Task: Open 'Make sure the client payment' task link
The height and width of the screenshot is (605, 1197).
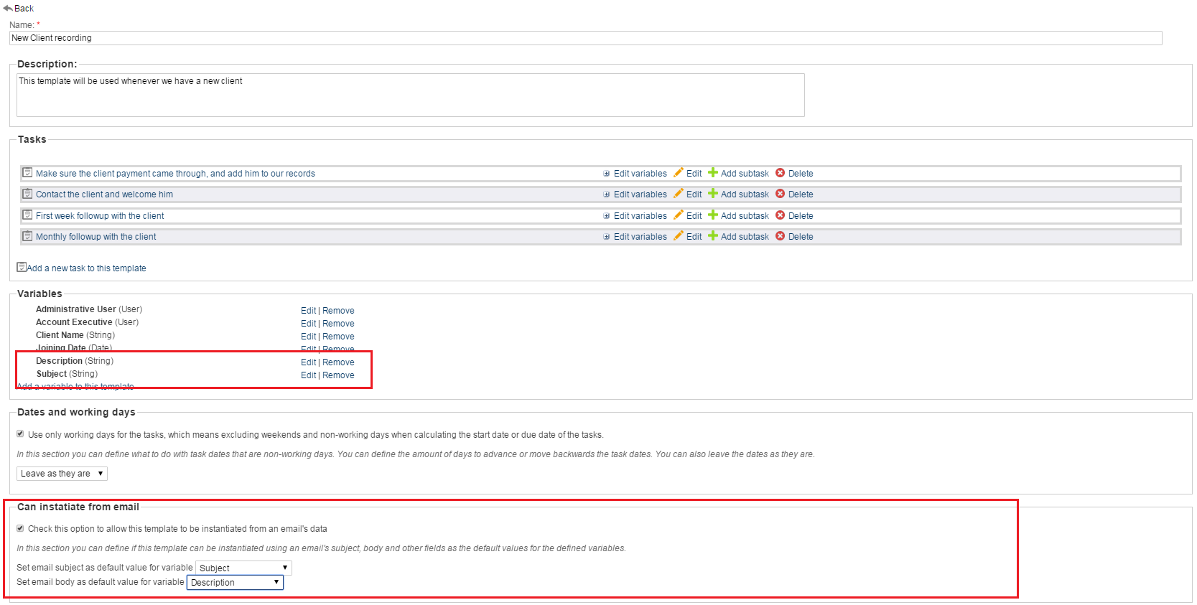Action: 175,174
